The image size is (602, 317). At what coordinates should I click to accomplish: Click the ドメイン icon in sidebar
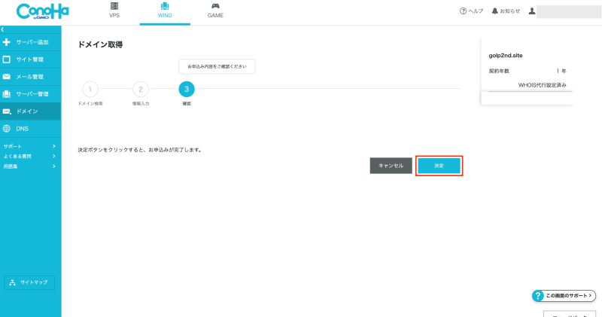click(7, 111)
